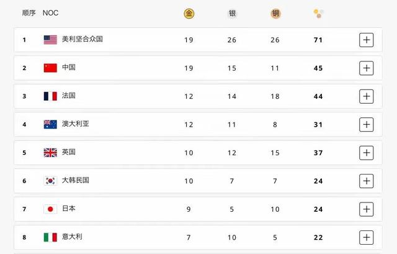
Task: Select the 英国 country name
Action: 69,153
